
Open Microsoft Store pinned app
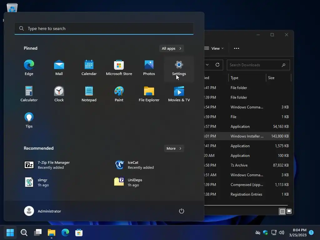click(119, 68)
